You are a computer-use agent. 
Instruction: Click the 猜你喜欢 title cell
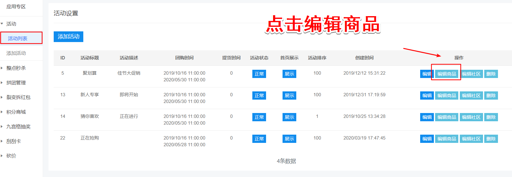pos(90,116)
